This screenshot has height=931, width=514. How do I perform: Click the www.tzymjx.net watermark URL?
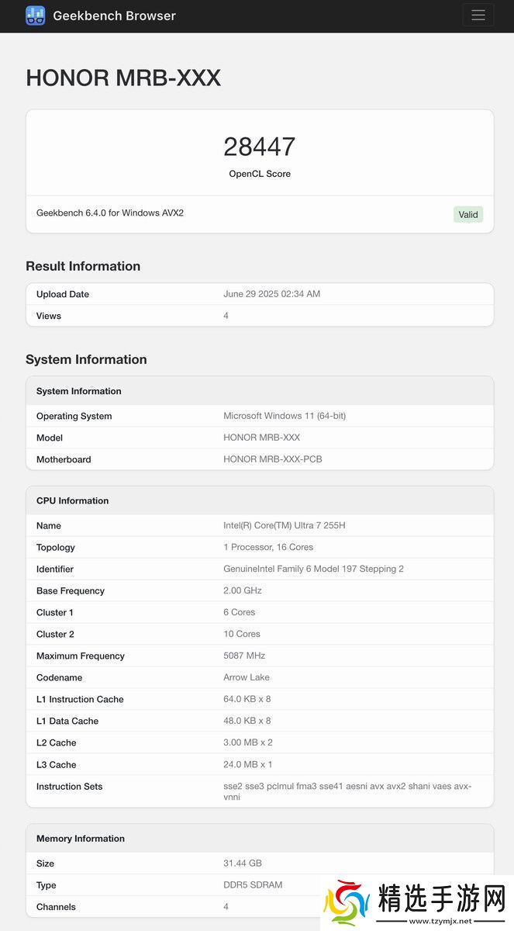coord(440,921)
